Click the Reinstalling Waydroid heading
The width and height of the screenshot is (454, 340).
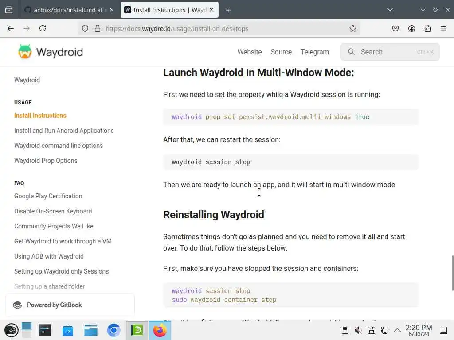tap(214, 215)
